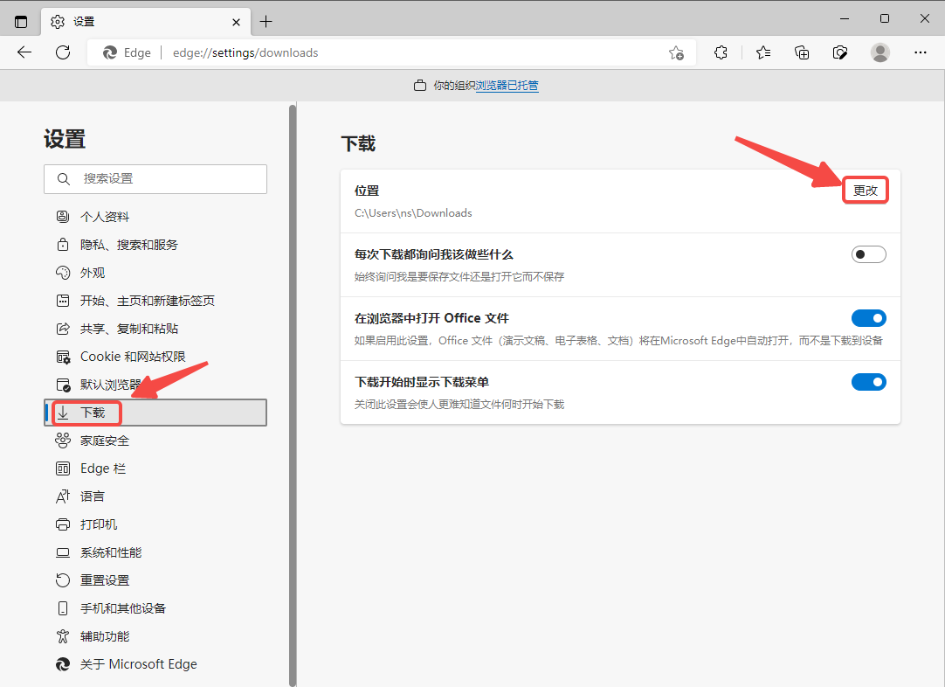Click the briefcase managed-organization icon
Viewport: 945px width, 687px height.
click(x=420, y=86)
